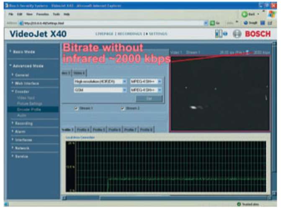Expand the Interfaces sidebar section
281x211 pixels.
click(x=23, y=140)
